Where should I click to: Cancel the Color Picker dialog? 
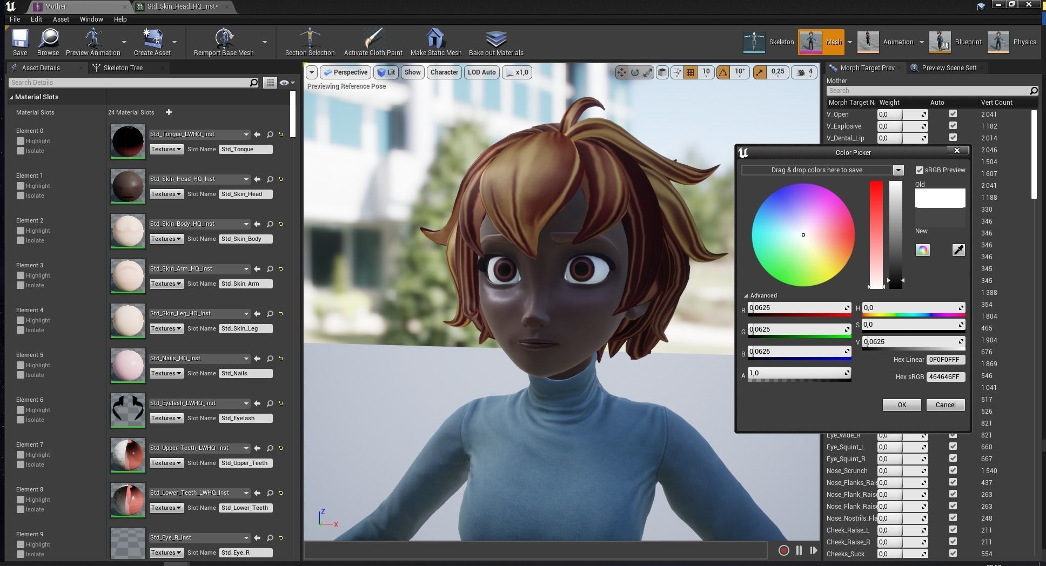[946, 405]
